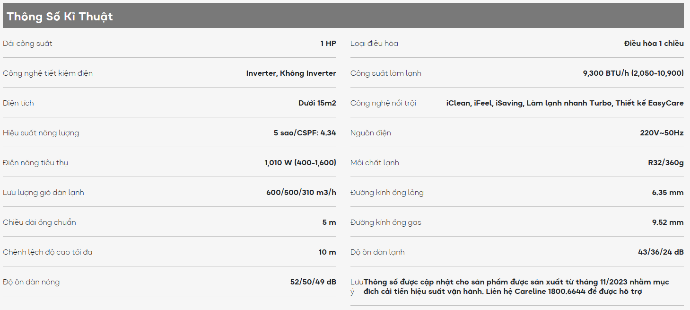
Task: Click the 6.35 mm liquid pipe value
Action: (x=668, y=193)
